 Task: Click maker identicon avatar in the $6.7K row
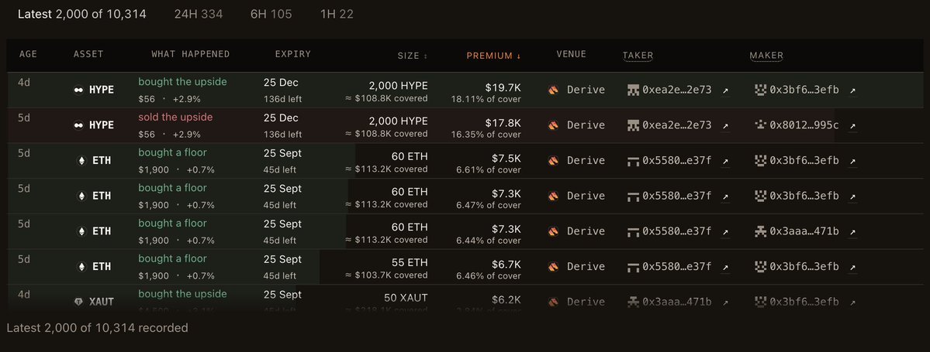click(760, 267)
